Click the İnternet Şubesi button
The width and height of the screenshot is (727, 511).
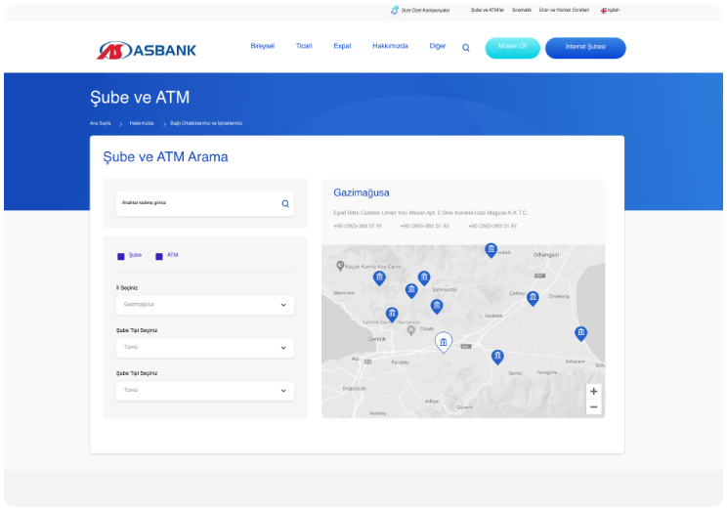(x=585, y=47)
